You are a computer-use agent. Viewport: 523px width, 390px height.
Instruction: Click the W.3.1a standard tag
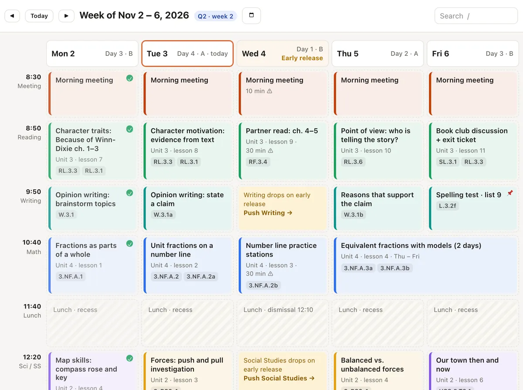[163, 215]
